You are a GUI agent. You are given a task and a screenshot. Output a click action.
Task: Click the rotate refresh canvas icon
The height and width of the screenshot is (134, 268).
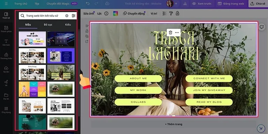tap(262, 27)
